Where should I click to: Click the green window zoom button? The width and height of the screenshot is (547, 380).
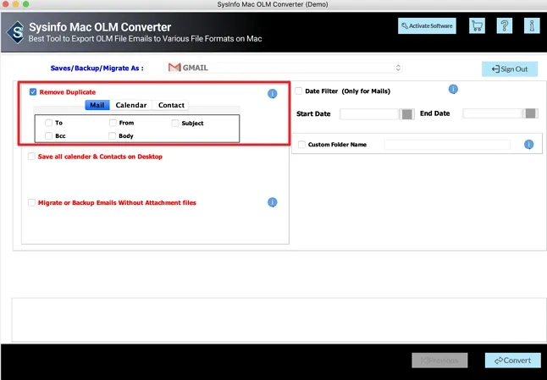(25, 4)
